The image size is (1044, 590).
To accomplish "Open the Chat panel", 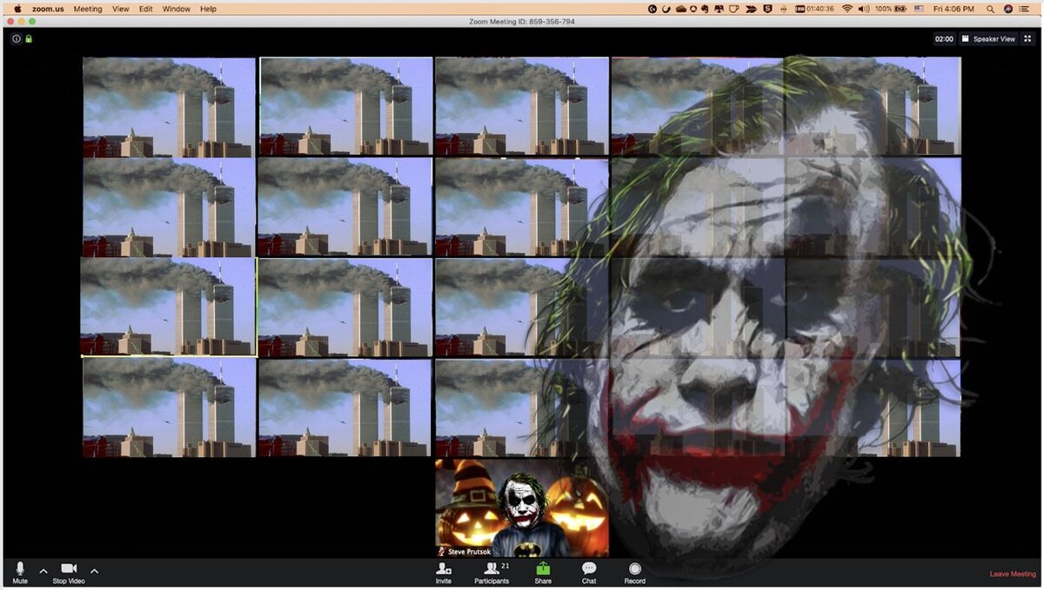I will [x=589, y=573].
